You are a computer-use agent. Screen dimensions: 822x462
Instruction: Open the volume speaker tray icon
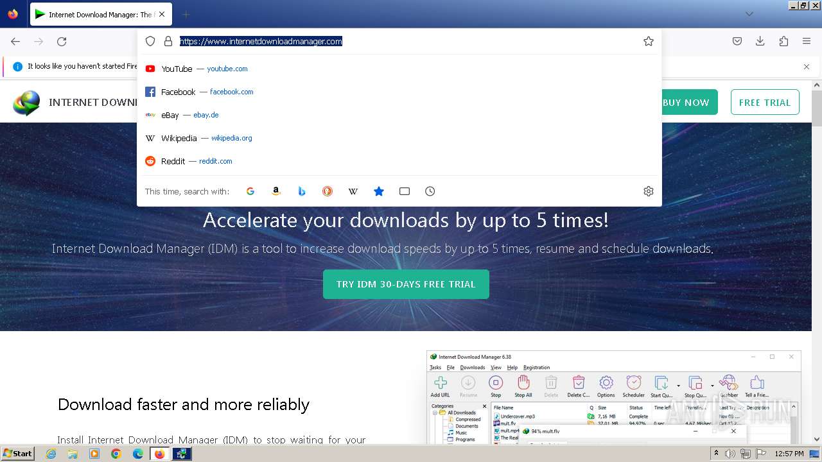(730, 454)
